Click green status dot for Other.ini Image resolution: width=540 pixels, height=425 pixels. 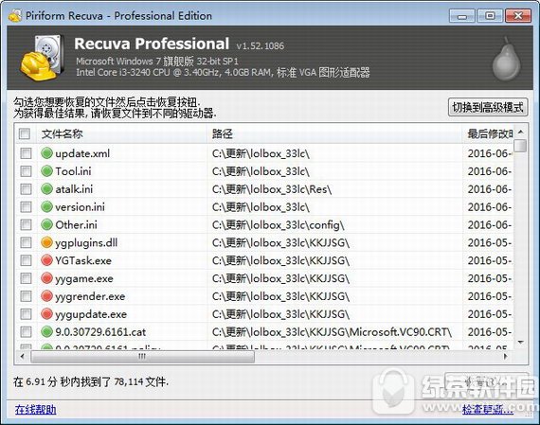(46, 224)
